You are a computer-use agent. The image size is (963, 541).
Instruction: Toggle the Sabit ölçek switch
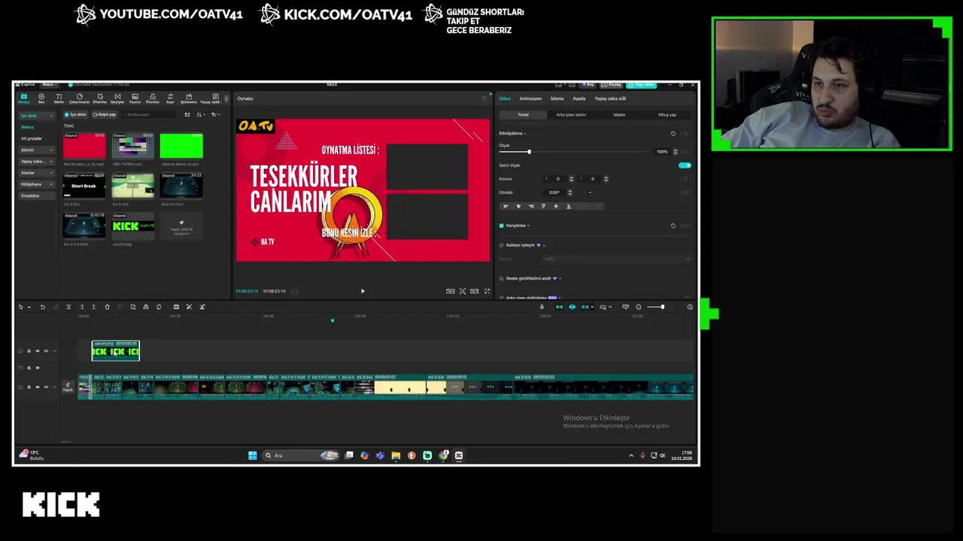click(x=685, y=165)
